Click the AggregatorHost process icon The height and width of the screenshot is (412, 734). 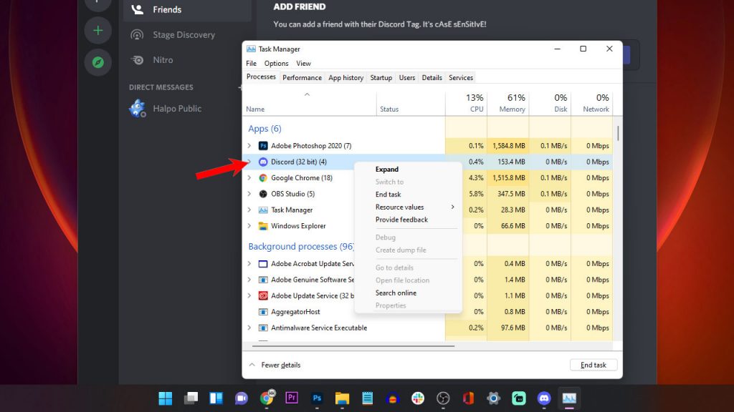pos(263,312)
